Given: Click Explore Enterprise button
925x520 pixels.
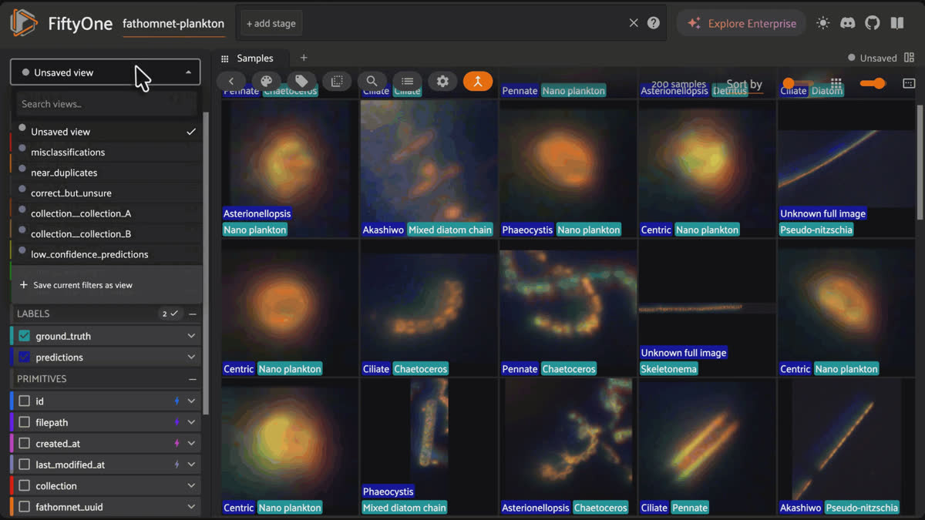Looking at the screenshot, I should [742, 23].
